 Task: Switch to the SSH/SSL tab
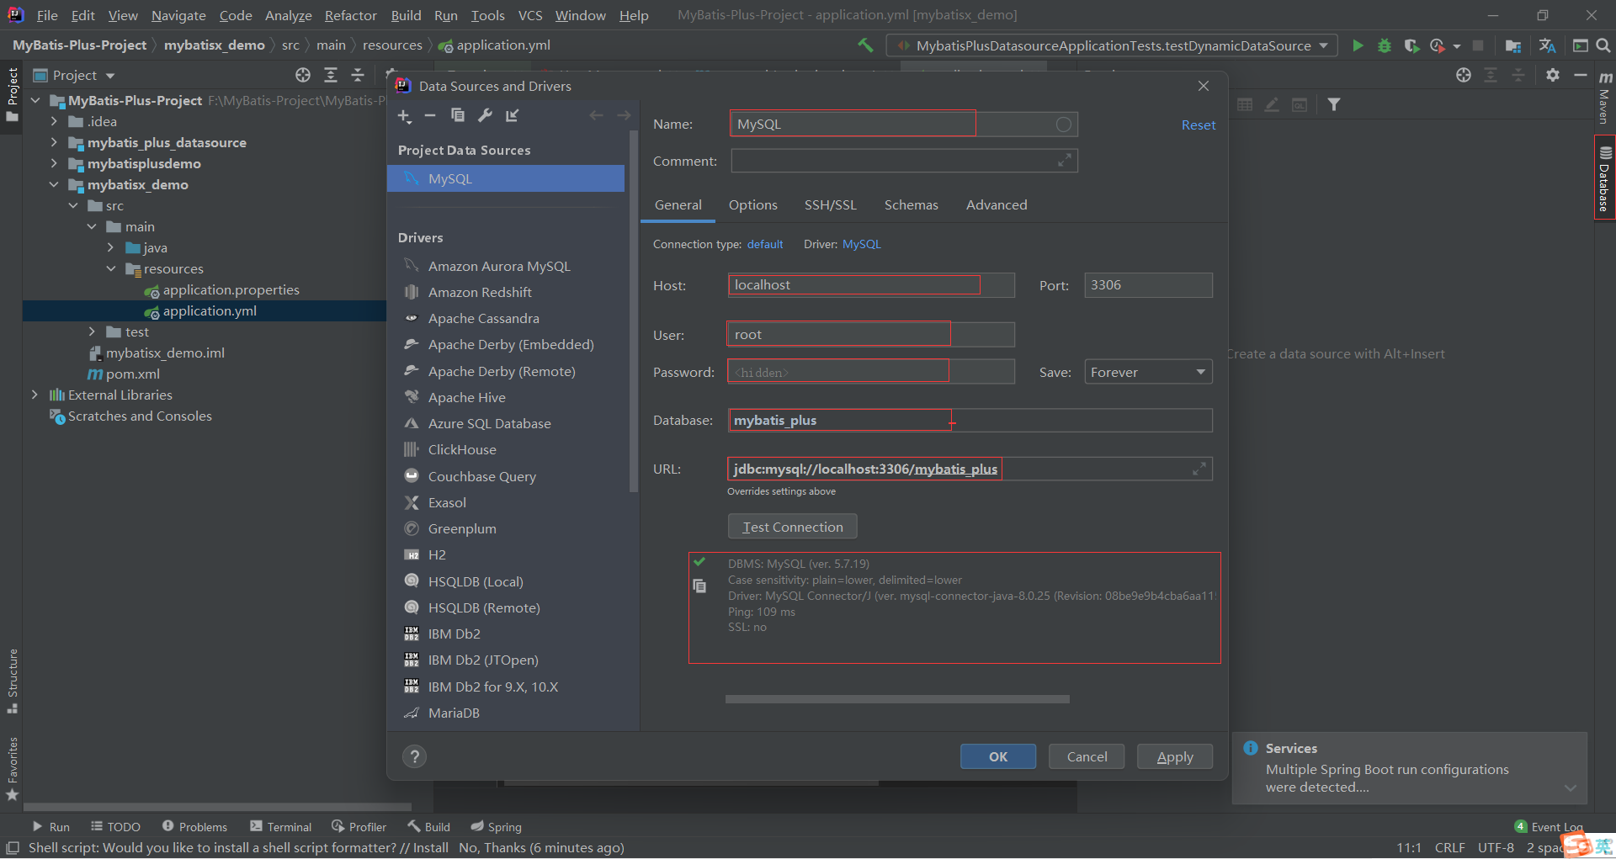830,204
